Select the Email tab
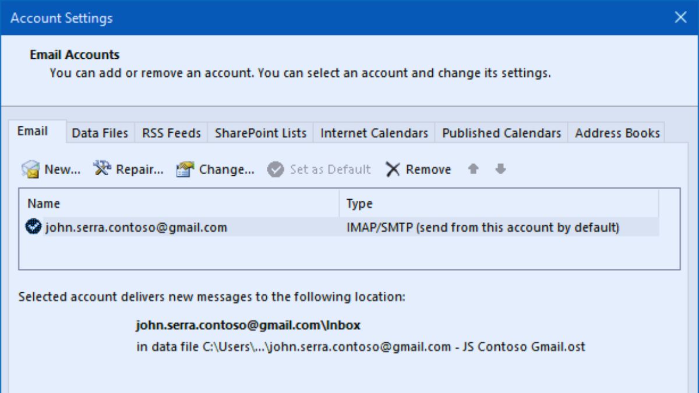 tap(33, 132)
